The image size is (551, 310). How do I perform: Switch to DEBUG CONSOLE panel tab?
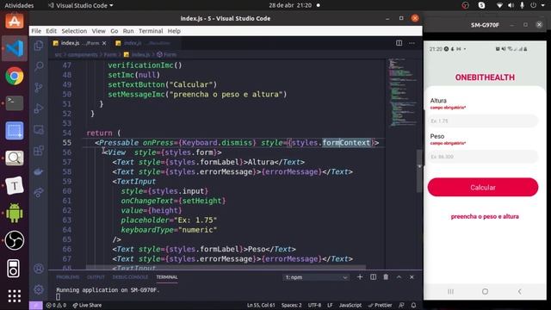pos(130,277)
